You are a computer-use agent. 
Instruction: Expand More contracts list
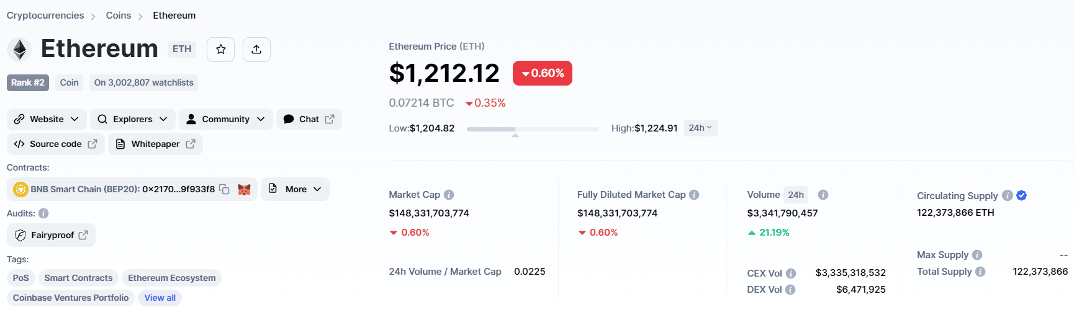pos(296,189)
